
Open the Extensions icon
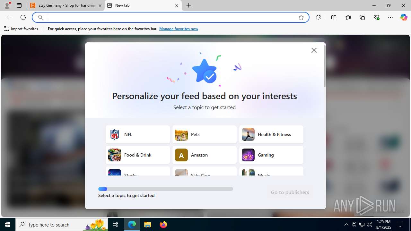pos(318,17)
